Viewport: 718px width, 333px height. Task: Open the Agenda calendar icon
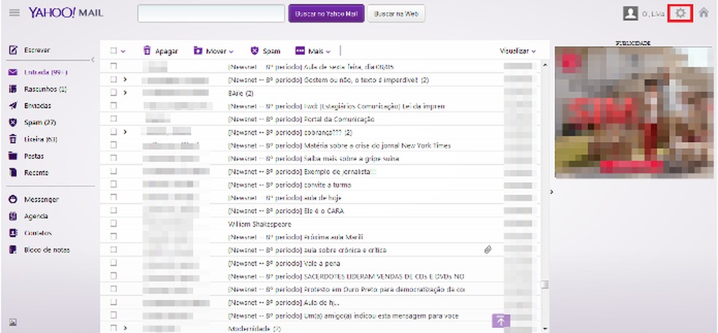13,216
